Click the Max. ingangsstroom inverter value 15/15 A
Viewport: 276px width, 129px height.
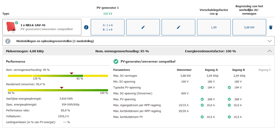[x=184, y=105]
